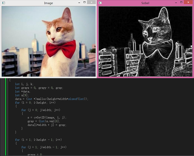Click the line 'gray = (int)s.val[0];'
This screenshot has width=194, height=156.
pyautogui.click(x=44, y=121)
